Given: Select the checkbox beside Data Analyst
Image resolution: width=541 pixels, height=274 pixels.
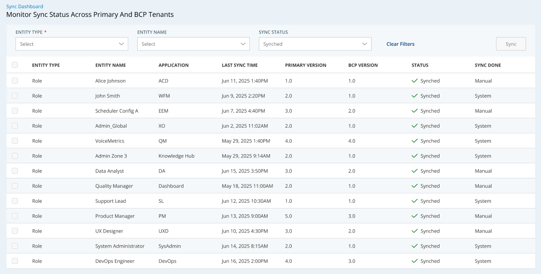Looking at the screenshot, I should tap(15, 171).
